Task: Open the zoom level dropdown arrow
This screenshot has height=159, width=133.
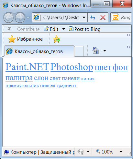Action: pyautogui.click(x=121, y=152)
